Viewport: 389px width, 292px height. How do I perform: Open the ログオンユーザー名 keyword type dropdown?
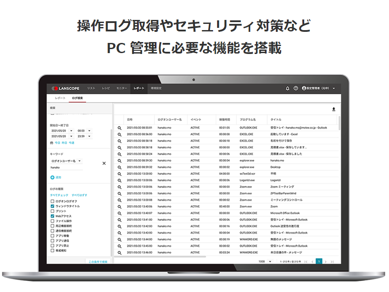click(x=66, y=161)
